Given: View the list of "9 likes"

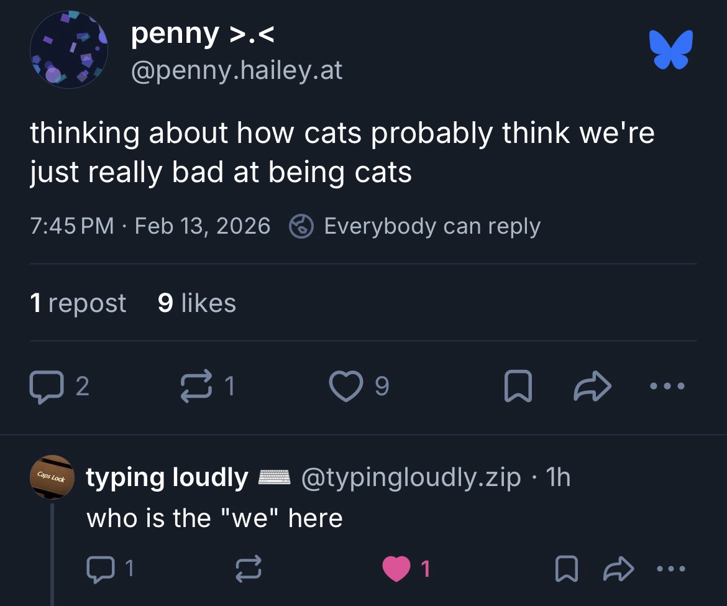Looking at the screenshot, I should pyautogui.click(x=197, y=303).
